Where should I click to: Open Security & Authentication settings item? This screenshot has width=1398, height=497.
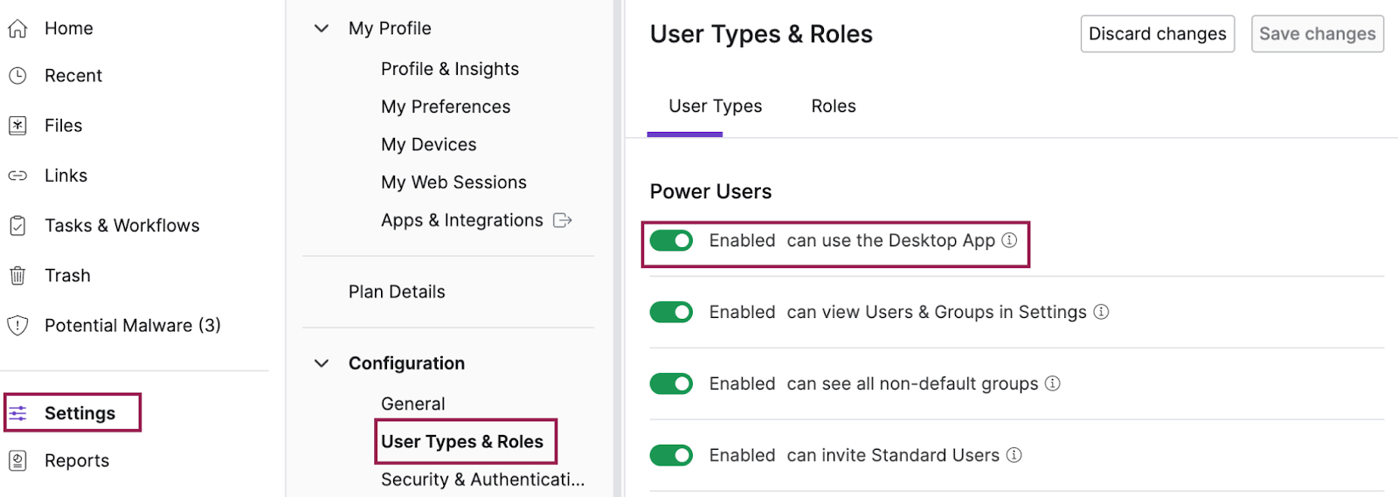click(x=482, y=480)
